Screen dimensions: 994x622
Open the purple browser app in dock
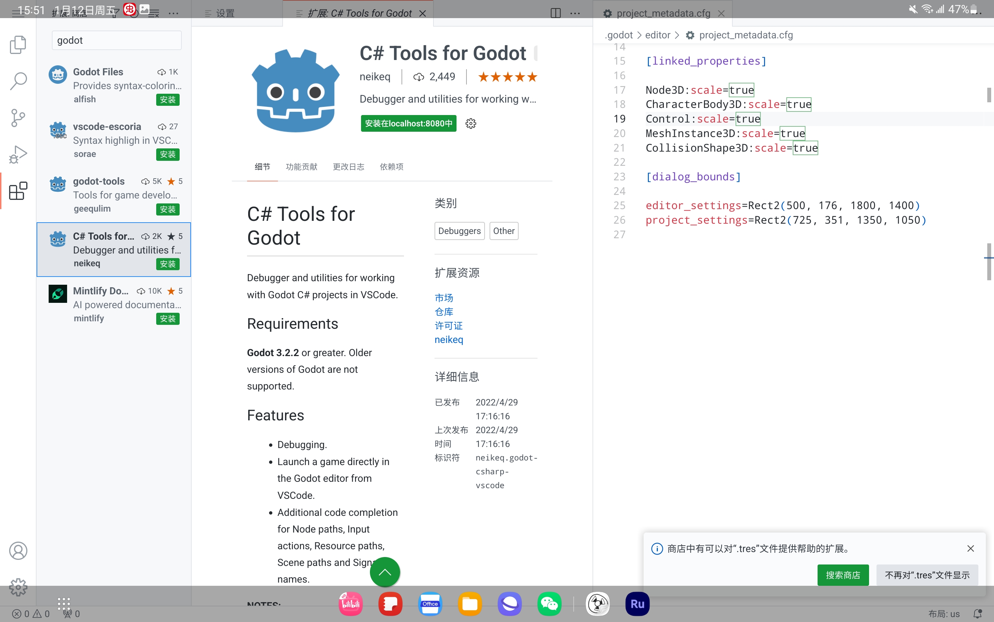coord(509,604)
